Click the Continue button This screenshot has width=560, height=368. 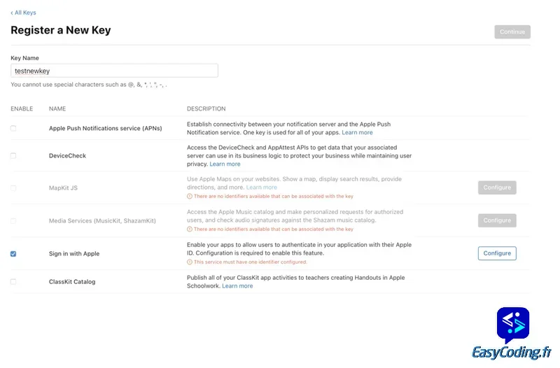pyautogui.click(x=512, y=31)
